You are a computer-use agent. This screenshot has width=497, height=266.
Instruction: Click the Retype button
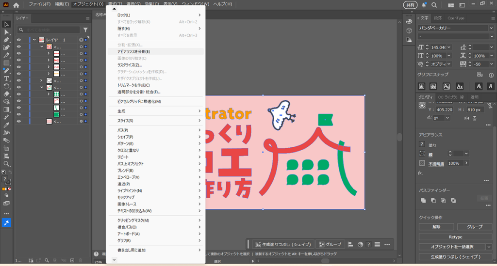pyautogui.click(x=455, y=237)
